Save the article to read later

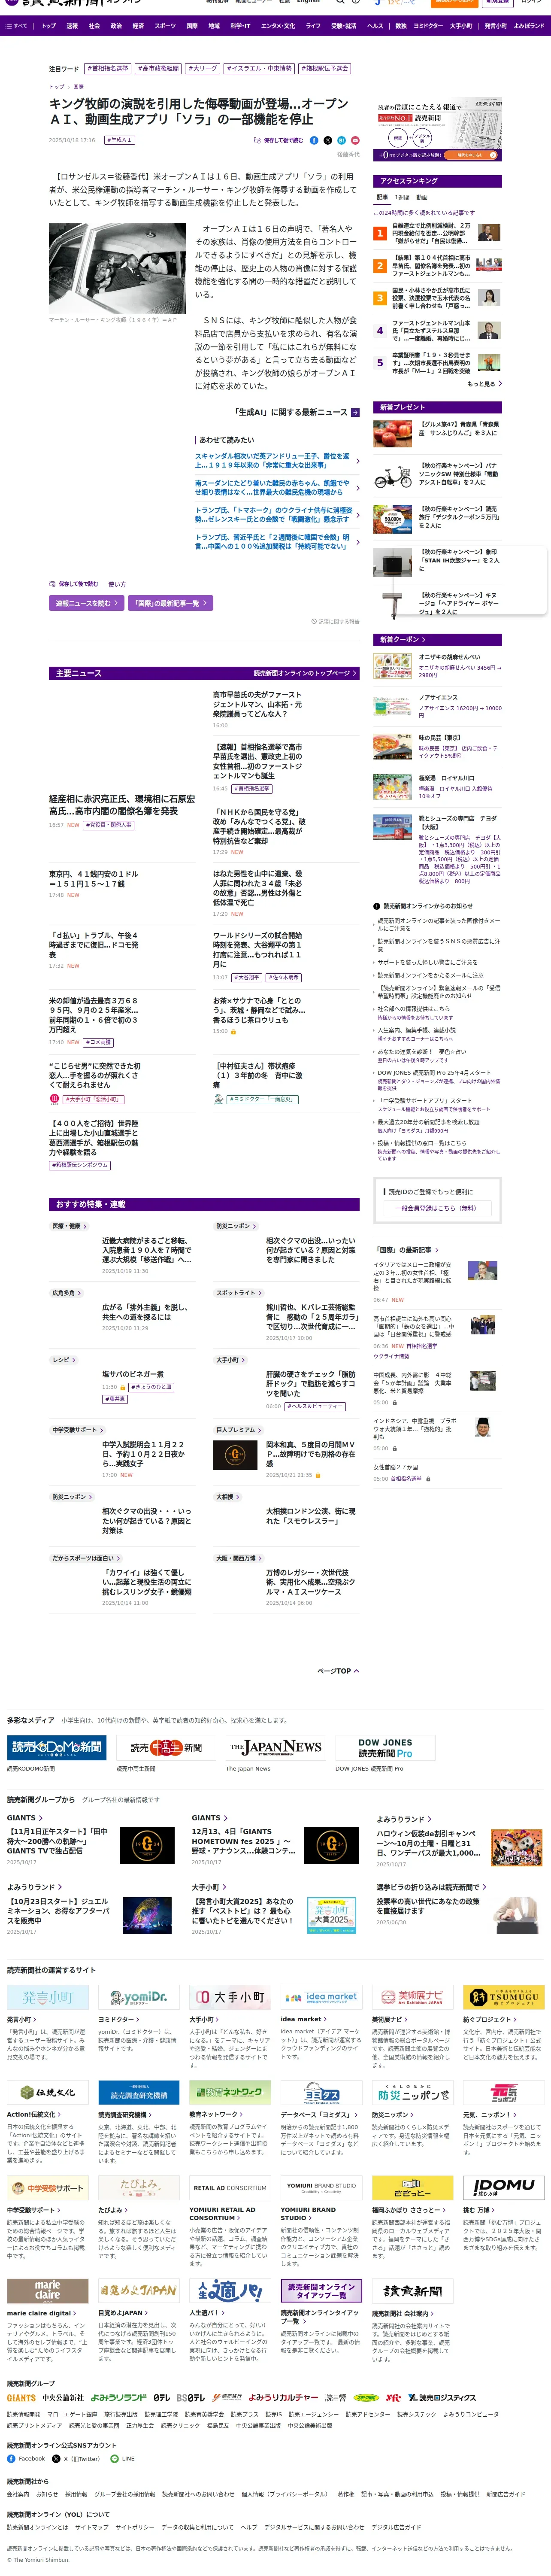[x=279, y=141]
